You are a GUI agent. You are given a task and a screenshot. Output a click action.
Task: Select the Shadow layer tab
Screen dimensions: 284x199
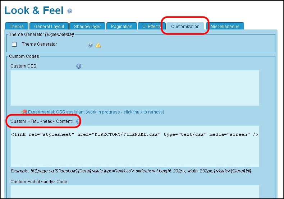87,26
